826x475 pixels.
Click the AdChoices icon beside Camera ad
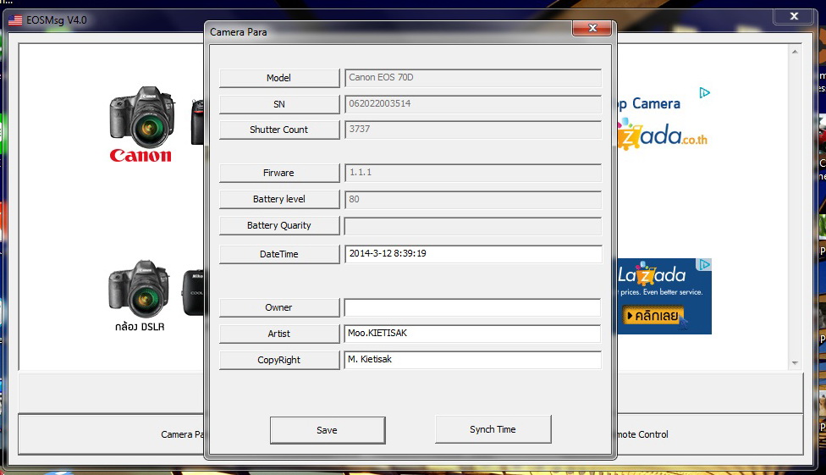pos(704,93)
